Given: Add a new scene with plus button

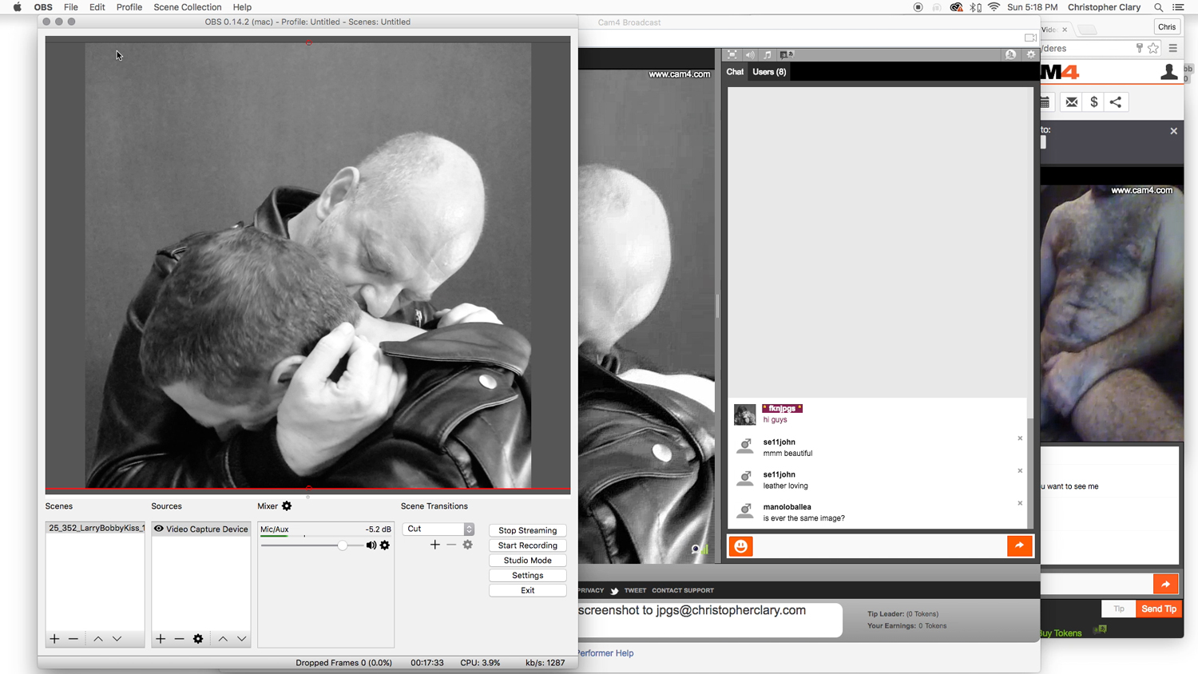Looking at the screenshot, I should tap(54, 639).
